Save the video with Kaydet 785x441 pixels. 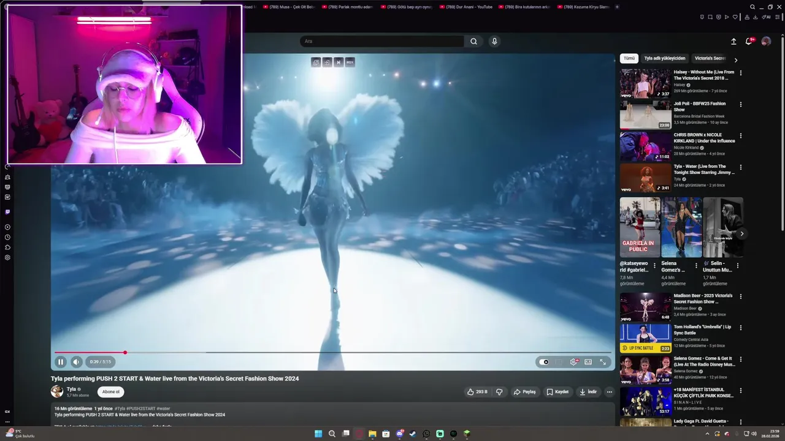tap(557, 392)
